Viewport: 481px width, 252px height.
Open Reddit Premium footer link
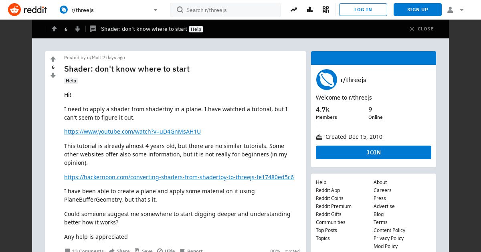coord(333,206)
